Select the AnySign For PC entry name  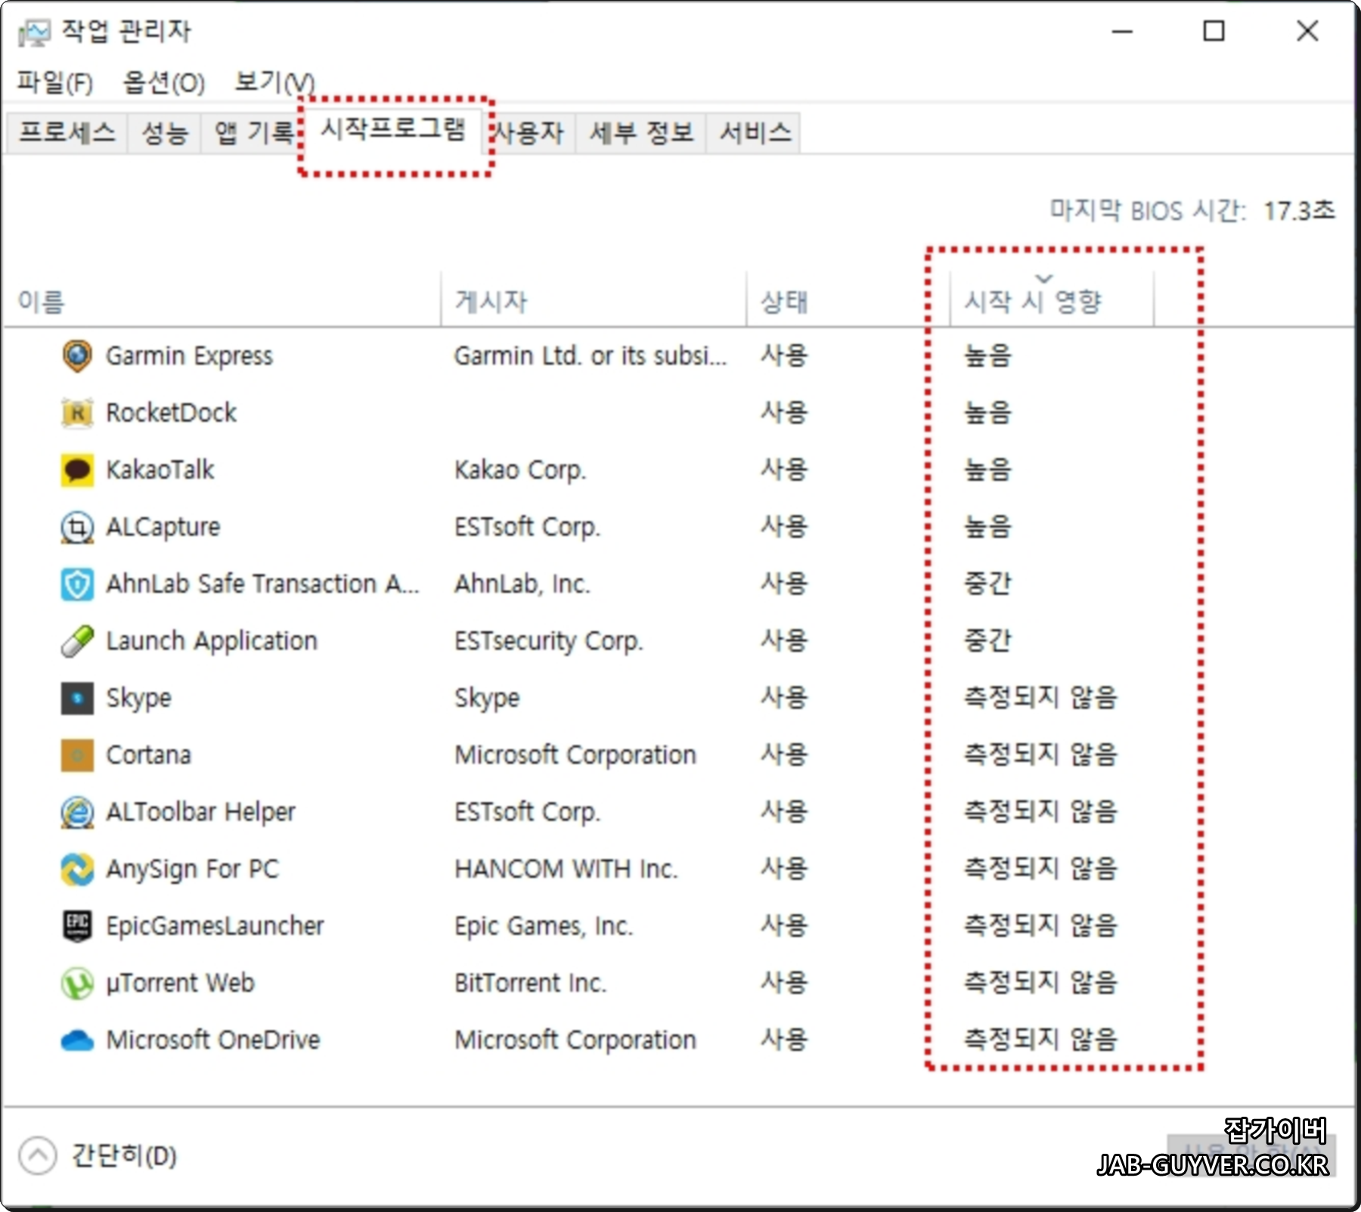click(192, 869)
